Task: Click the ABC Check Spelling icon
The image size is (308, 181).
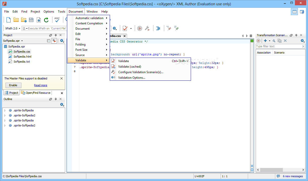Action: 57,20
